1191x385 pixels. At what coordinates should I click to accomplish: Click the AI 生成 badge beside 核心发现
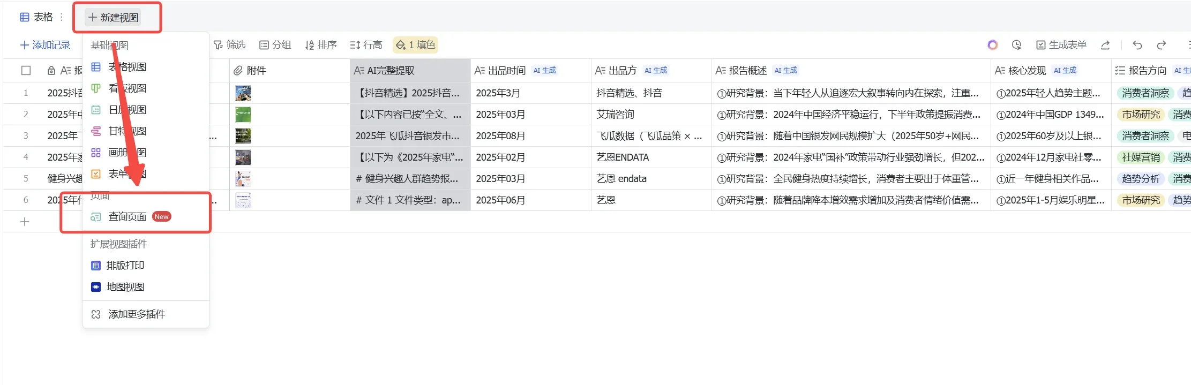1065,70
